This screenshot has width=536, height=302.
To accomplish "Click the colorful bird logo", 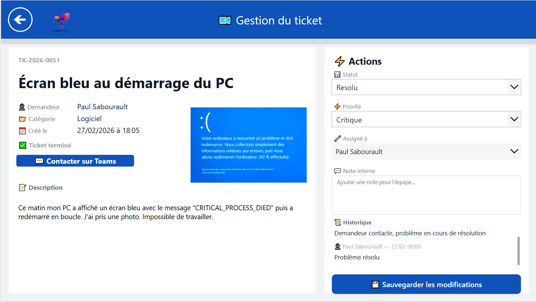I will pos(62,21).
